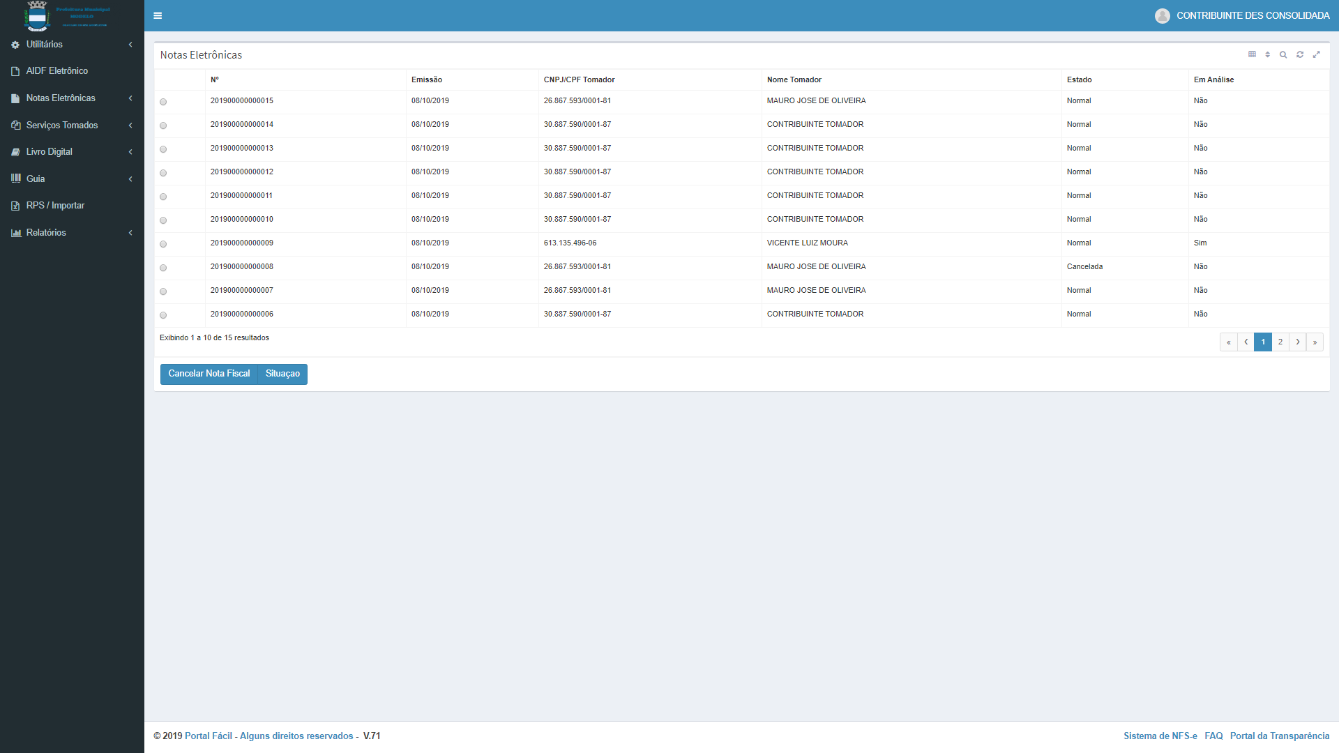Select radio for cancelled note 201900000000008
Viewport: 1339px width, 753px height.
[x=163, y=268]
